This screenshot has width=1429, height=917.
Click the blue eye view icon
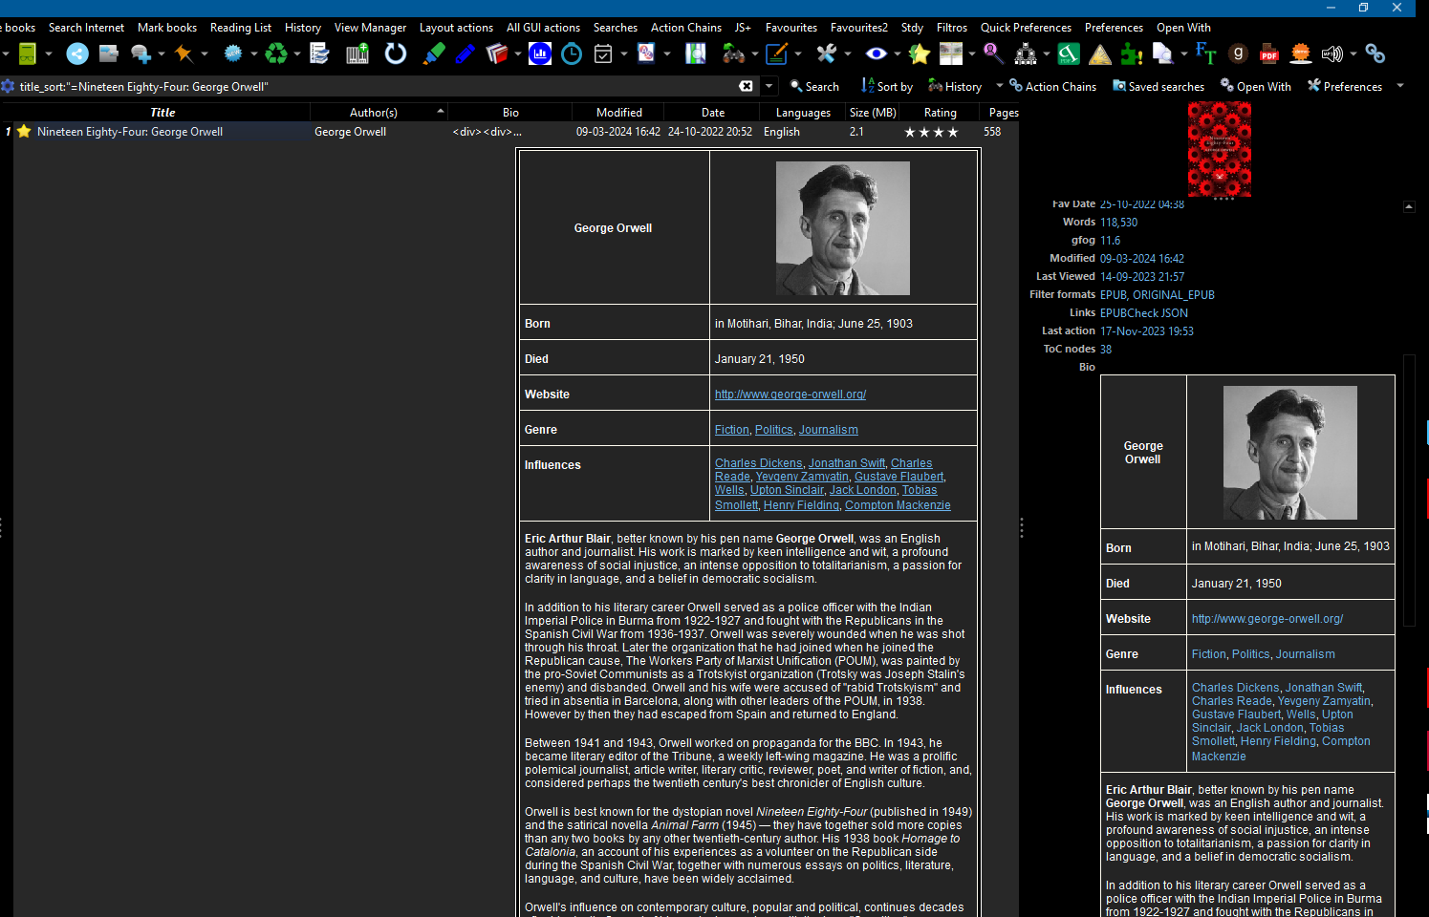(x=876, y=54)
